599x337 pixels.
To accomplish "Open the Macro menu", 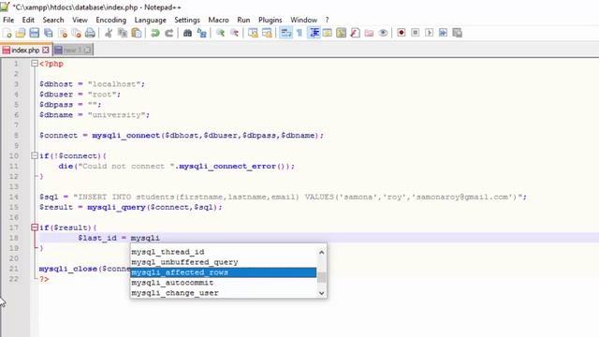I will click(218, 20).
